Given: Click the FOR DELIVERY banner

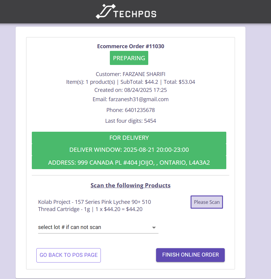Looking at the screenshot, I should click(x=129, y=138).
